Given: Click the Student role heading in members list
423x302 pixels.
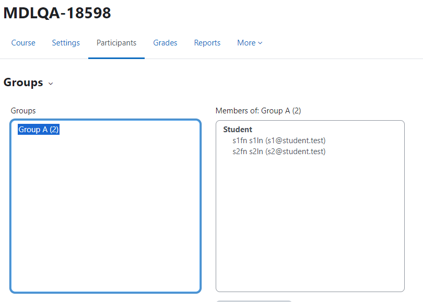Looking at the screenshot, I should coord(238,130).
